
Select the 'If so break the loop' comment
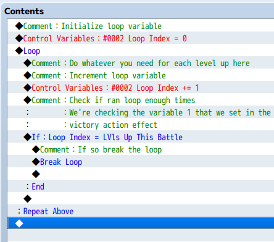(x=141, y=149)
